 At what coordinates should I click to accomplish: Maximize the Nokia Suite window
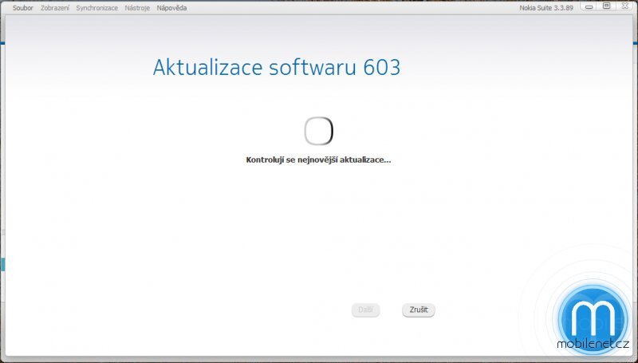[x=606, y=6]
